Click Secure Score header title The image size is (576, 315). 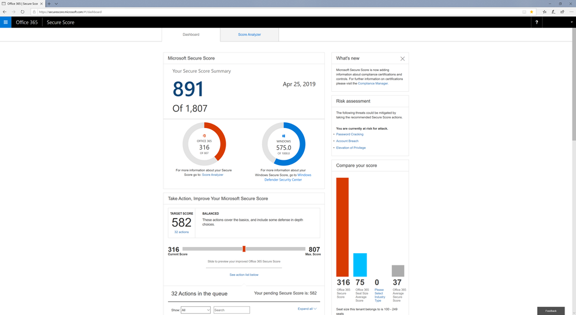click(61, 22)
